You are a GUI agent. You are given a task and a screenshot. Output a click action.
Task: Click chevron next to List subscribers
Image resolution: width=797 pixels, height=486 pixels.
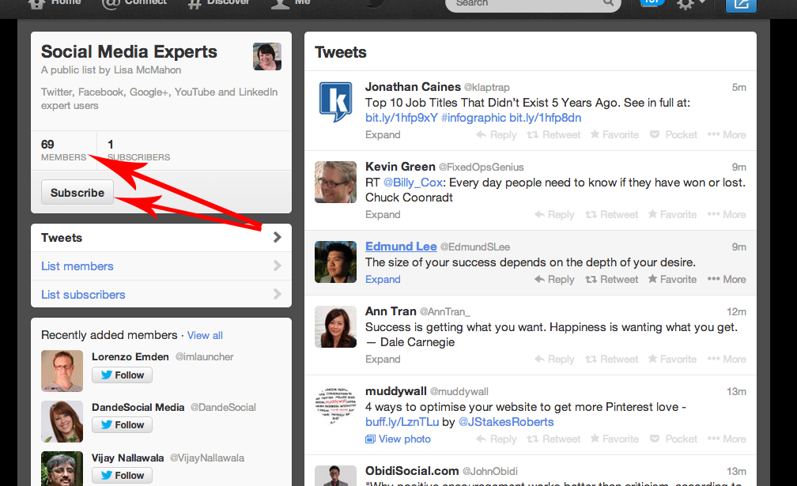tap(277, 294)
